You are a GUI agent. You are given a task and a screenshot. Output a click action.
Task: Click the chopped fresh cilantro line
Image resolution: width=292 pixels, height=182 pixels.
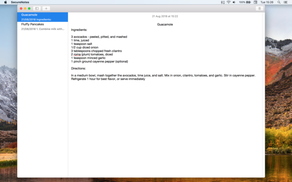click(x=96, y=51)
